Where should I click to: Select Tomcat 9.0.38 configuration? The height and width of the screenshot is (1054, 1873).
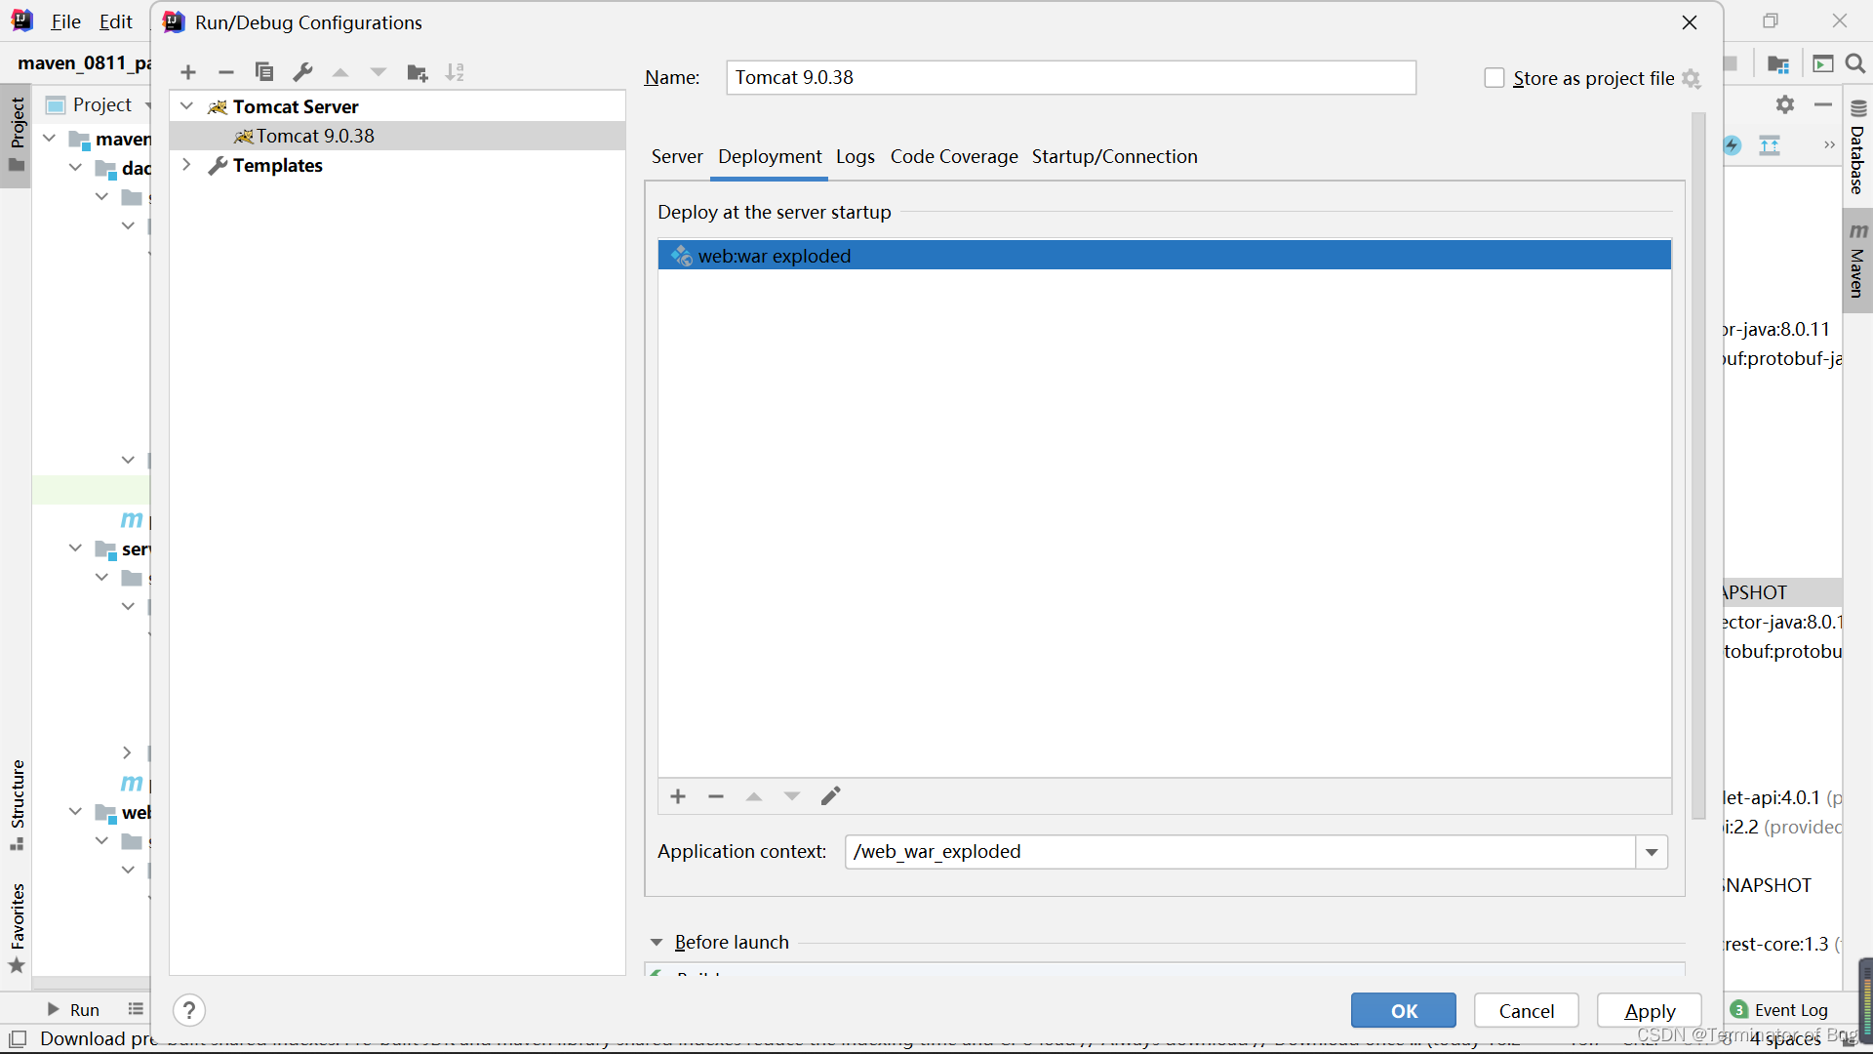point(397,136)
